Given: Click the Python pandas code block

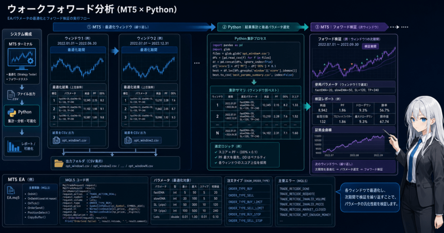Looking at the screenshot, I should pyautogui.click(x=255, y=60).
